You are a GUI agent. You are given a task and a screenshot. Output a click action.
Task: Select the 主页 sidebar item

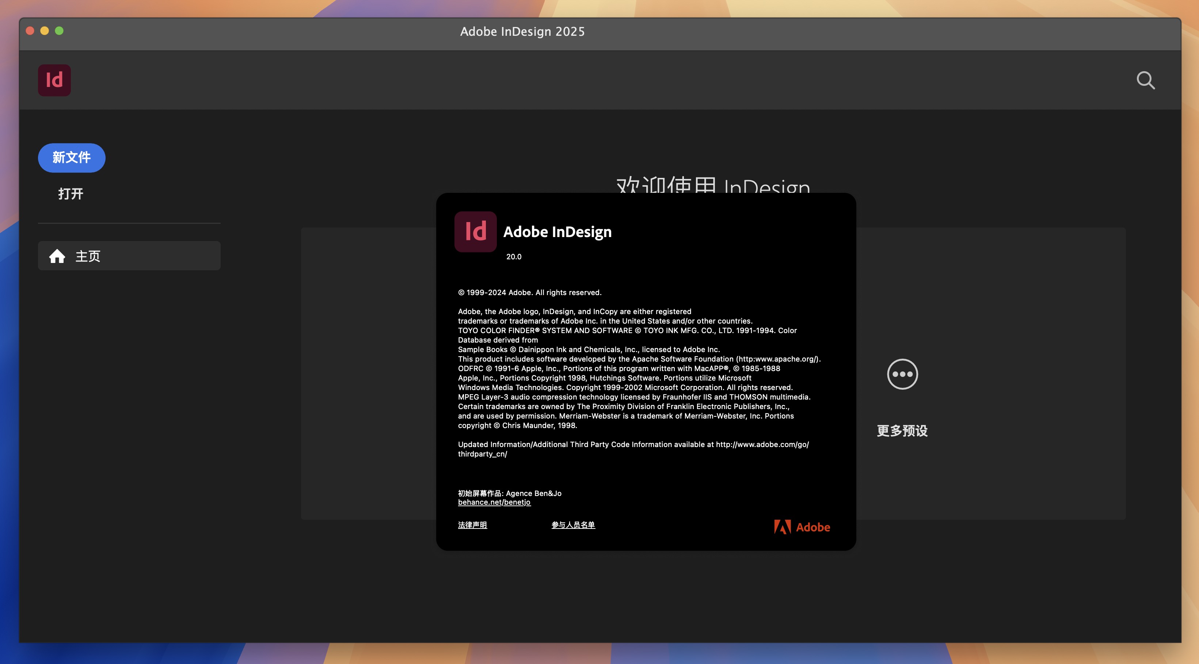pos(129,256)
